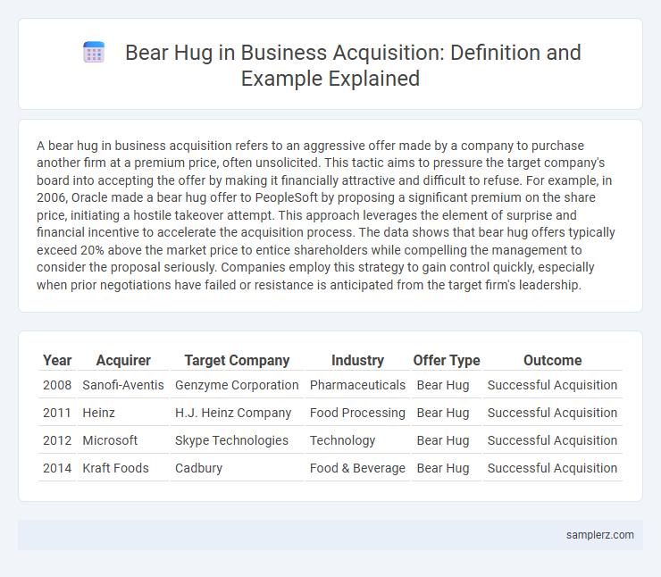
Task: Click the Pharmaceuticals industry cell
Action: pos(357,385)
